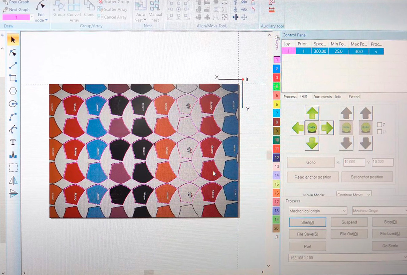Select pink layer color swatch 1

click(277, 60)
